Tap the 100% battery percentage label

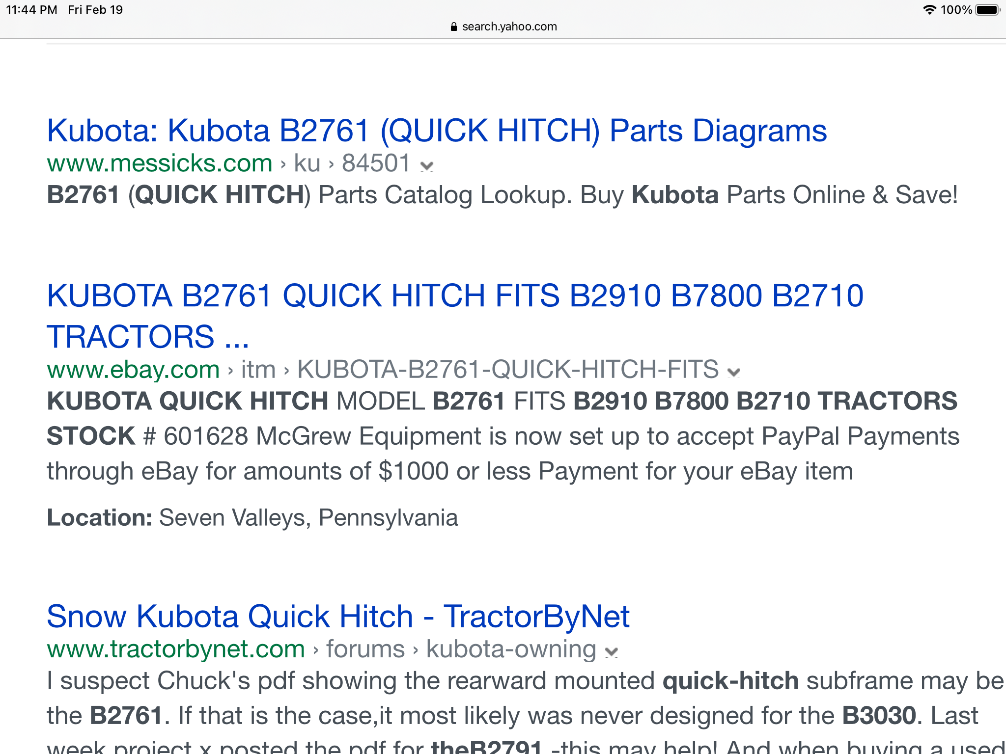coord(956,10)
